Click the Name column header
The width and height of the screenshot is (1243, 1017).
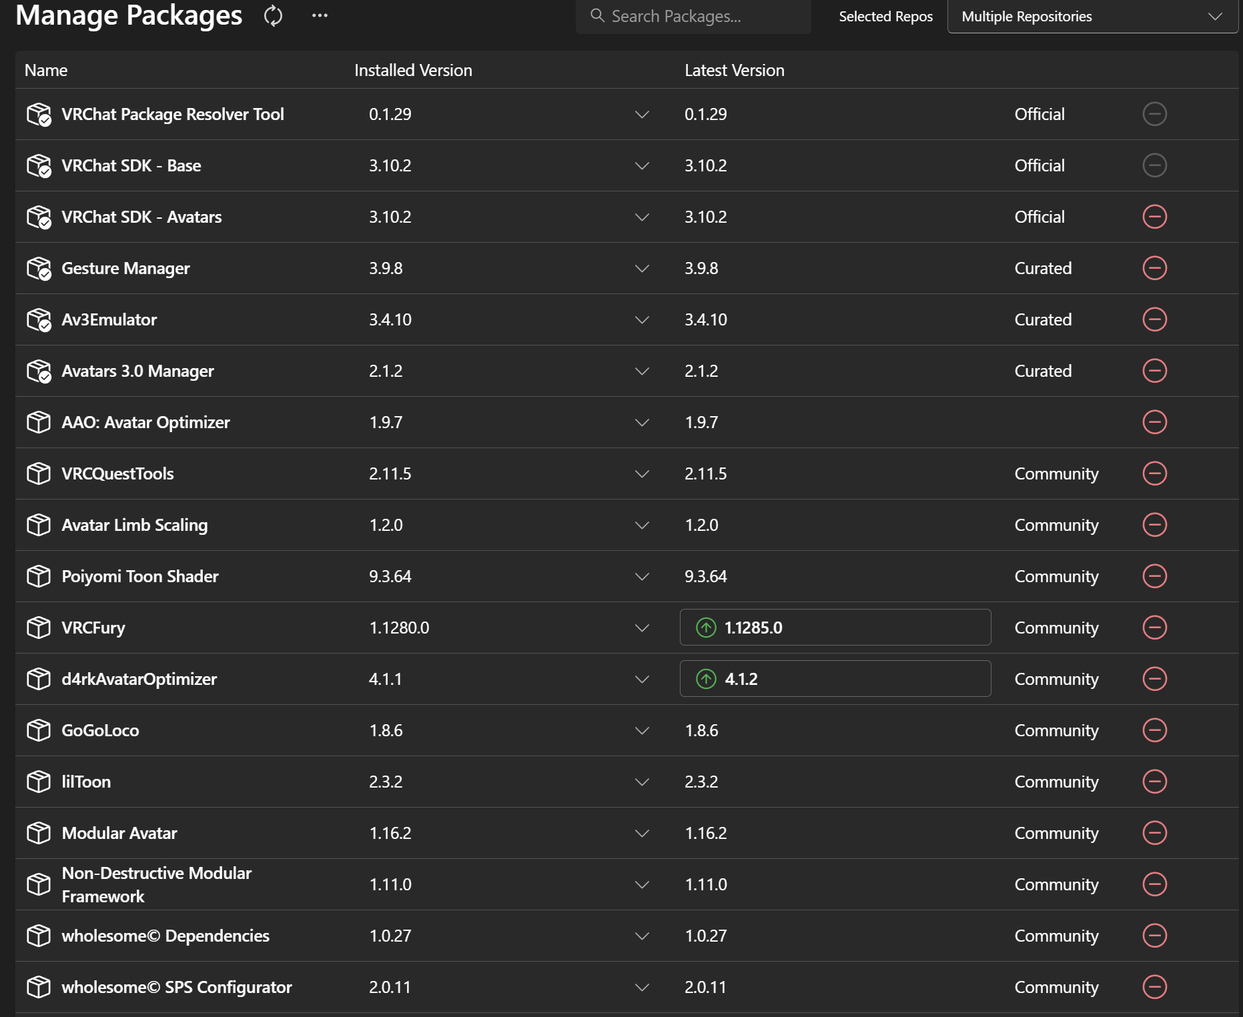(x=46, y=70)
